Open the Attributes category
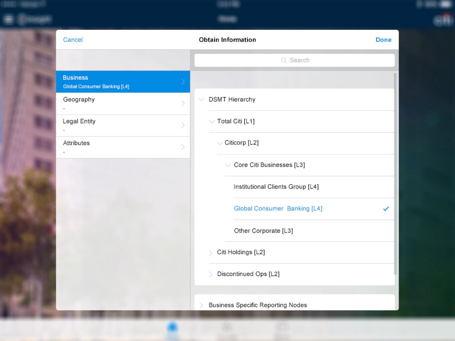Image resolution: width=455 pixels, height=341 pixels. coord(123,147)
